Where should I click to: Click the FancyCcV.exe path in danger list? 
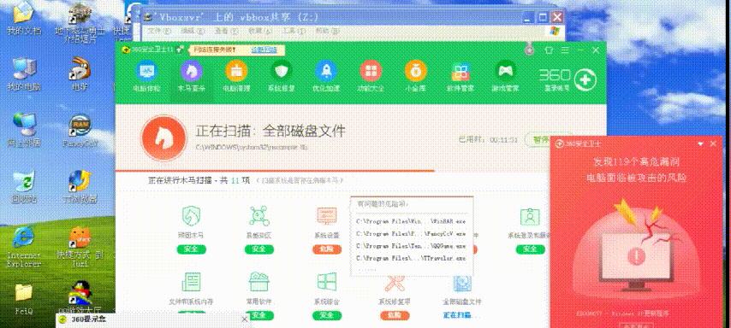(411, 233)
